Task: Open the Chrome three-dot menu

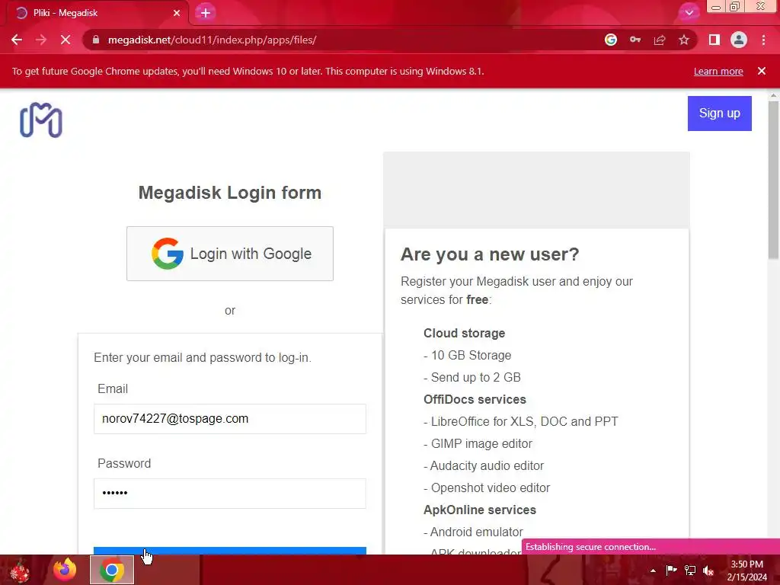Action: pos(763,40)
